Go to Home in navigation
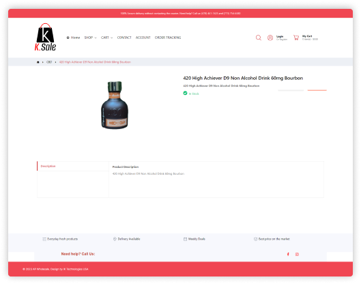The height and width of the screenshot is (284, 361). tap(73, 38)
